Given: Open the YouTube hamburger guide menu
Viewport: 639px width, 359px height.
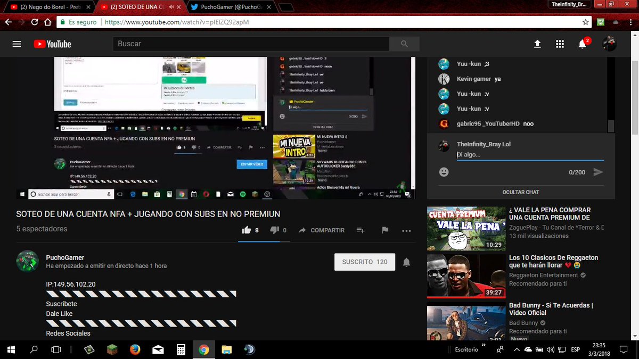Looking at the screenshot, I should point(17,44).
